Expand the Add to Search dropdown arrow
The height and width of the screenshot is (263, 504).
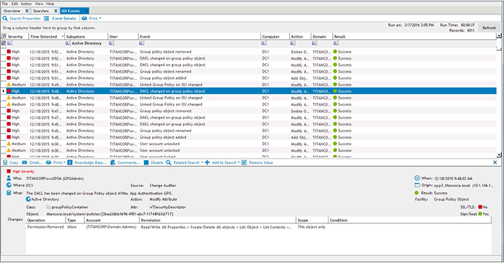point(238,163)
